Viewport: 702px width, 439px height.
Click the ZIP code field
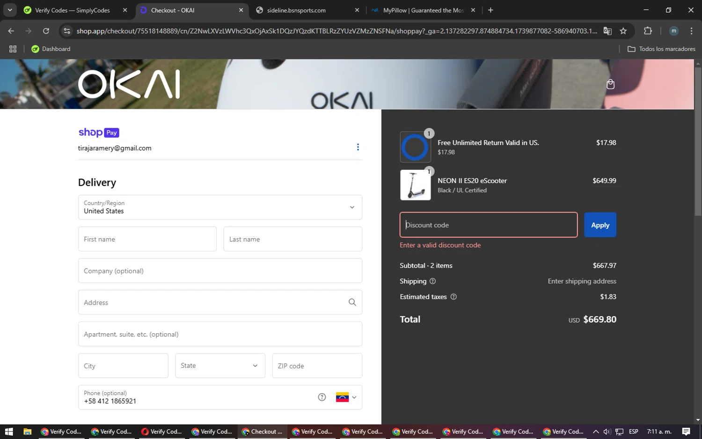coord(317,366)
